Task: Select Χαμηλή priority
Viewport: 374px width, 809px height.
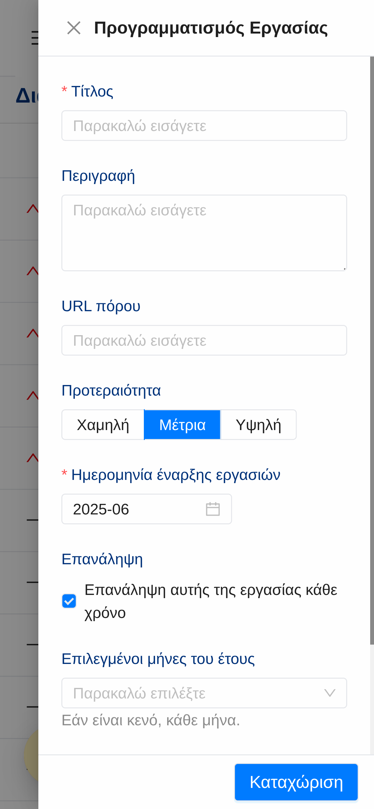Action: [x=103, y=425]
